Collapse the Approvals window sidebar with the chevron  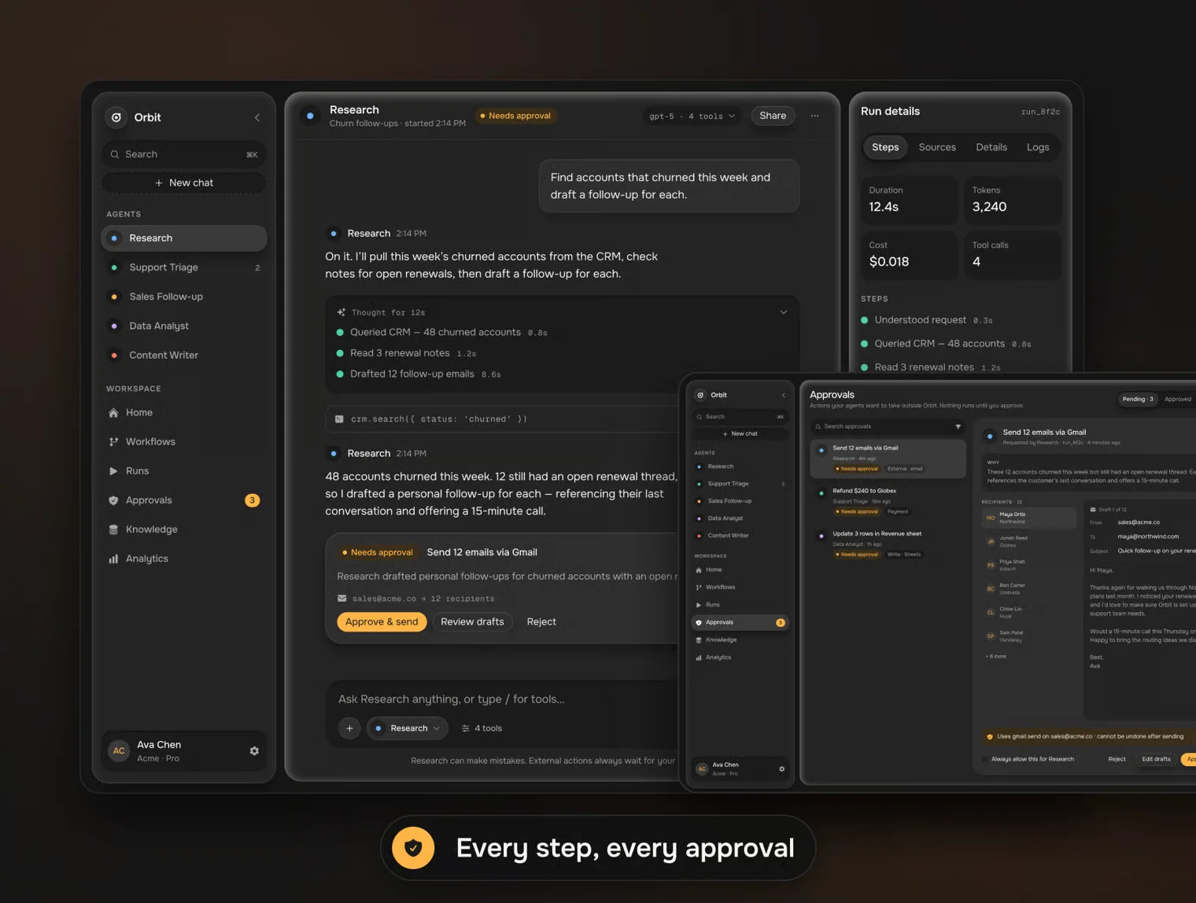click(x=784, y=395)
